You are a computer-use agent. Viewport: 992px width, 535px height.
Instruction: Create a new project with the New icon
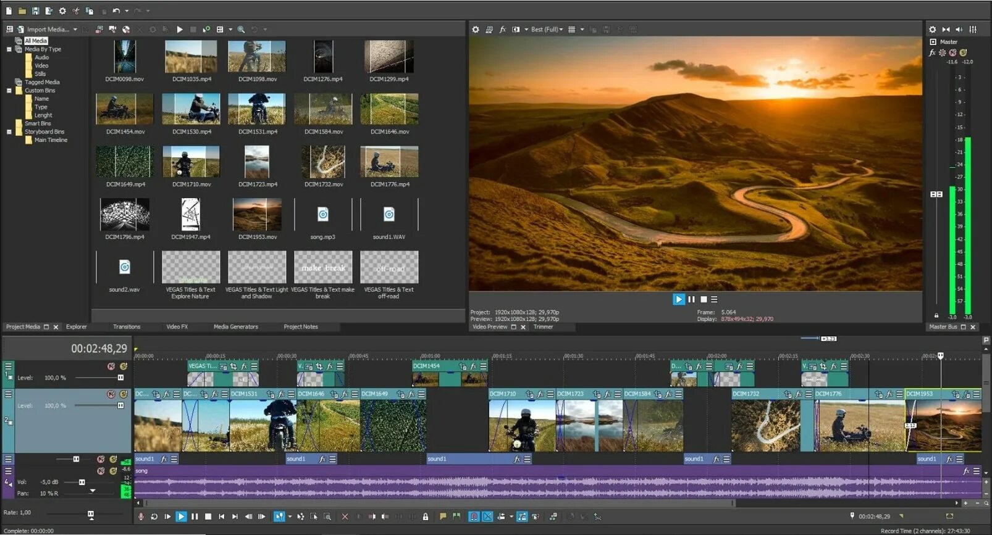click(x=9, y=11)
